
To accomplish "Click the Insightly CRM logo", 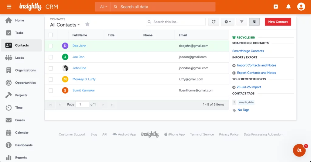I will tap(39, 7).
